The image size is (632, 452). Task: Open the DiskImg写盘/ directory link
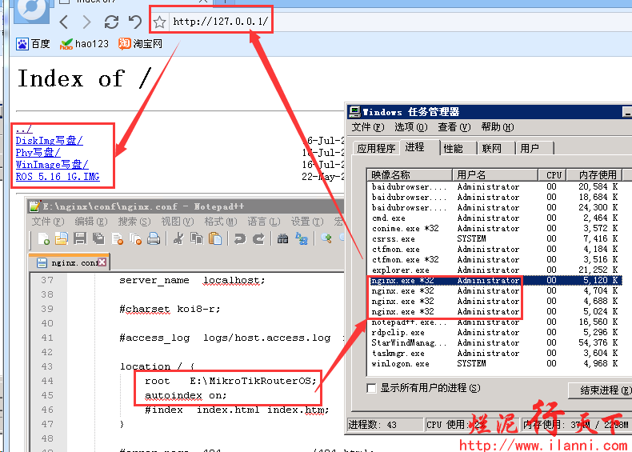[x=49, y=141]
